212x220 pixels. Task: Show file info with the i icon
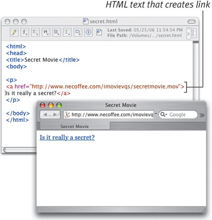[88, 32]
